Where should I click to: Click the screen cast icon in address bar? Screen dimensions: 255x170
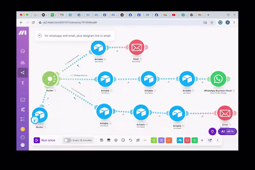[205, 22]
